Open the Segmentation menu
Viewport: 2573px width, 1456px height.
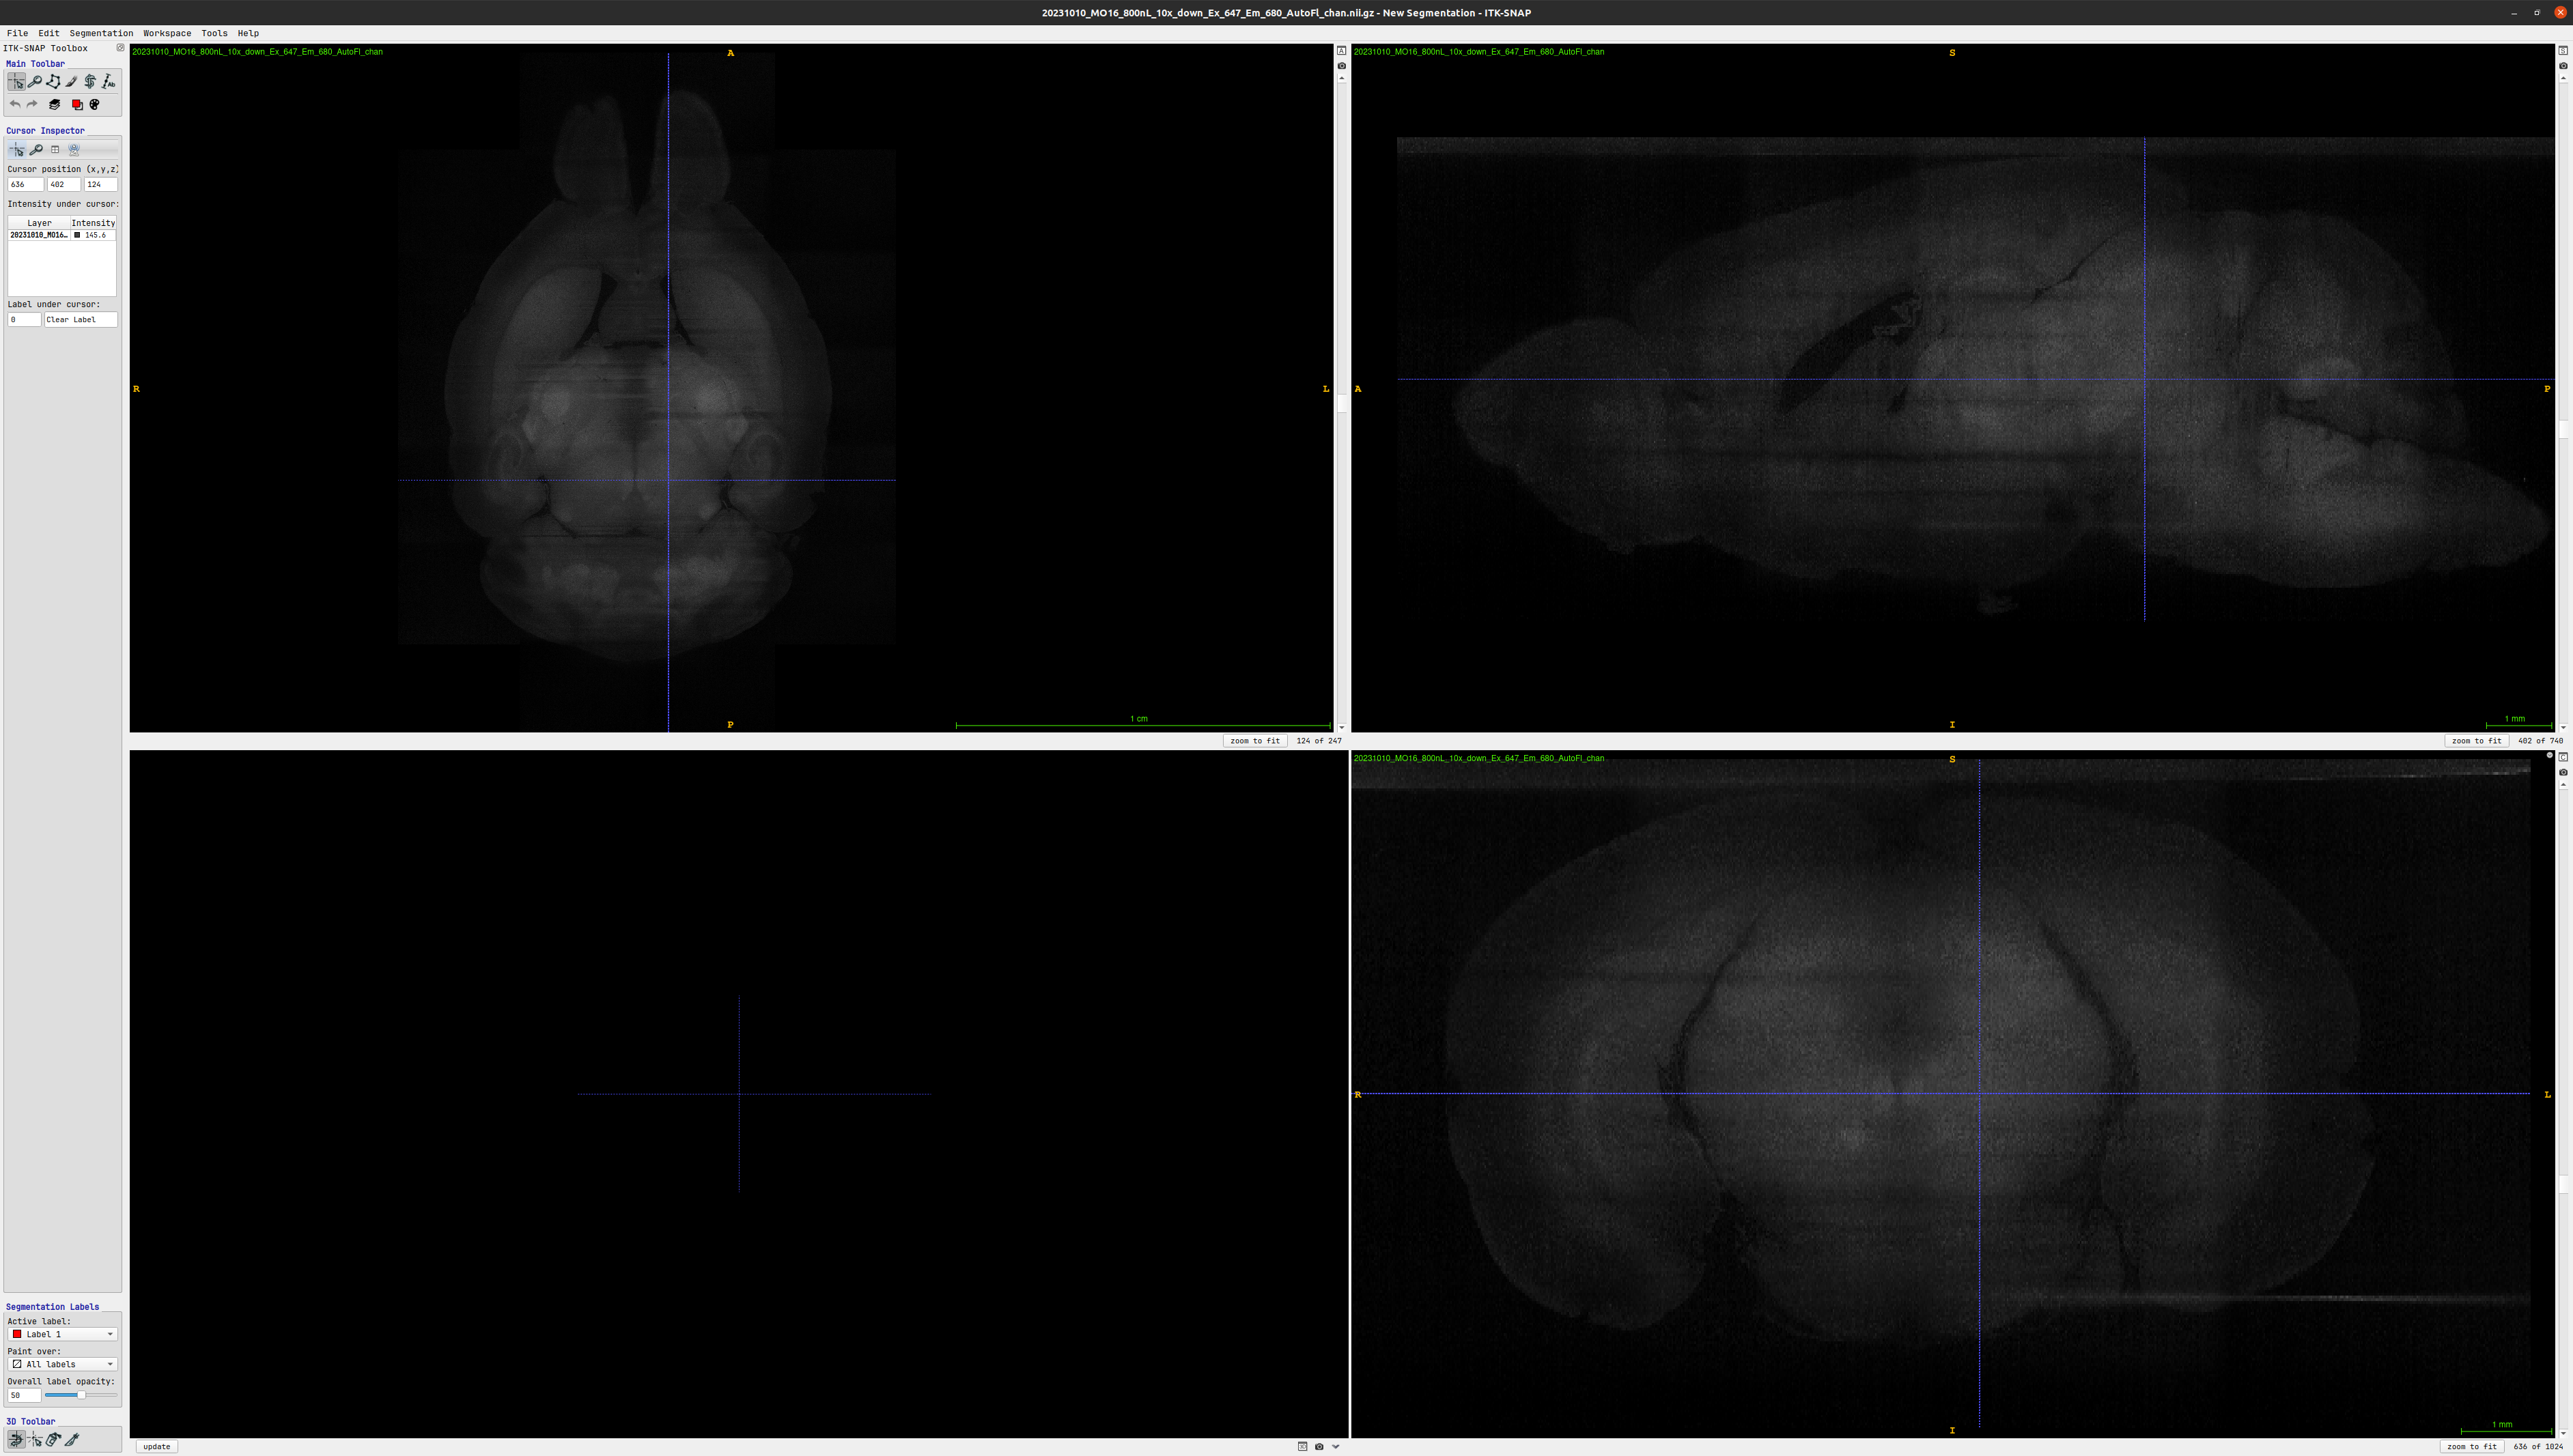[101, 33]
